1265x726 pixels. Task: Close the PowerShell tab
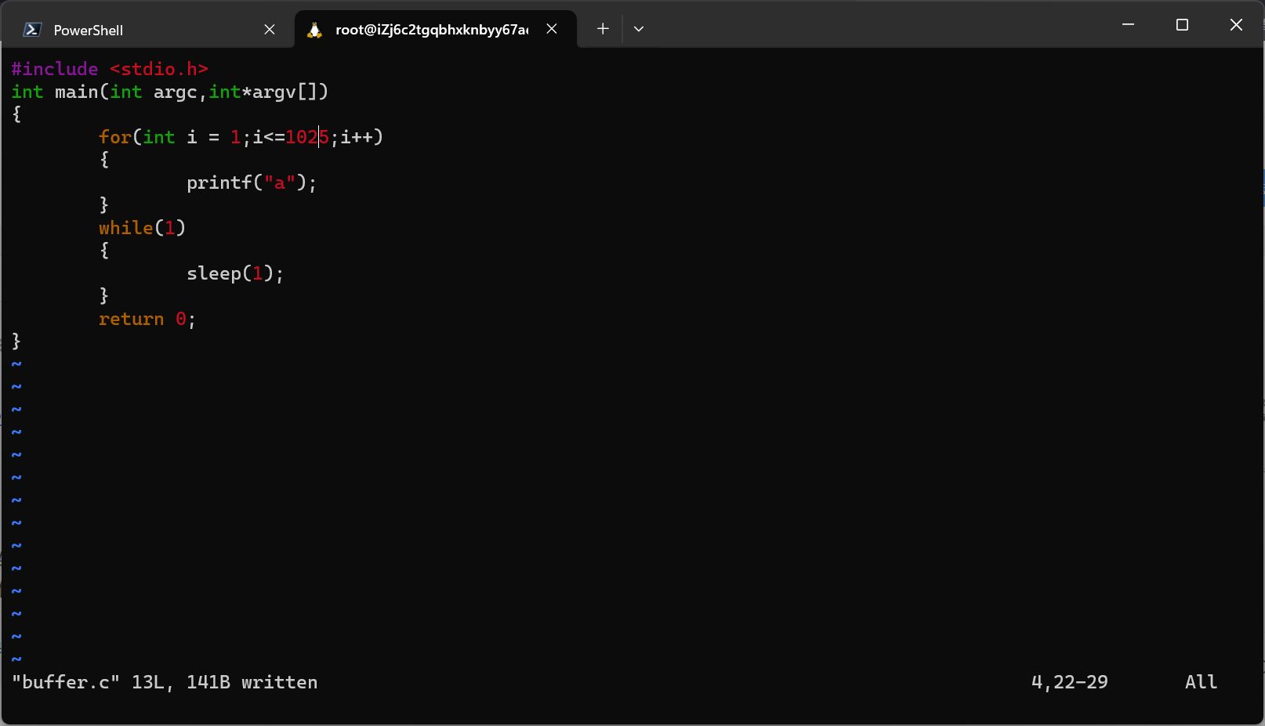click(x=270, y=30)
